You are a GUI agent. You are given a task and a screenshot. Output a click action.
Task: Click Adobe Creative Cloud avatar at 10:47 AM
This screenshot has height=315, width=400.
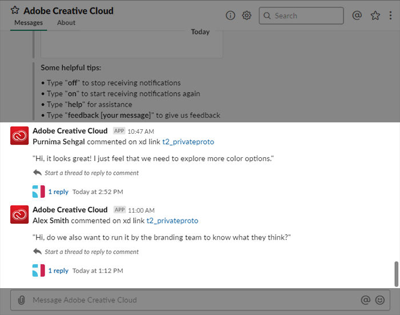click(20, 135)
